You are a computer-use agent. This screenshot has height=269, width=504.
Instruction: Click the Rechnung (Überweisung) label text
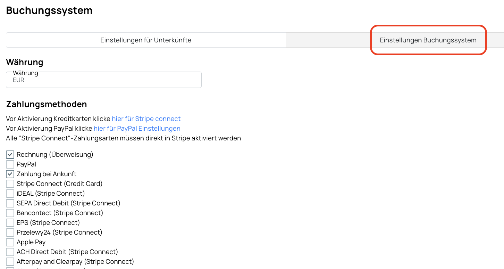click(x=55, y=155)
